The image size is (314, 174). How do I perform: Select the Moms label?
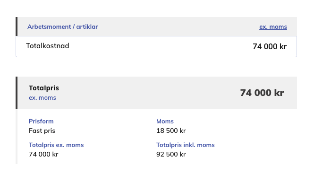[x=165, y=121]
